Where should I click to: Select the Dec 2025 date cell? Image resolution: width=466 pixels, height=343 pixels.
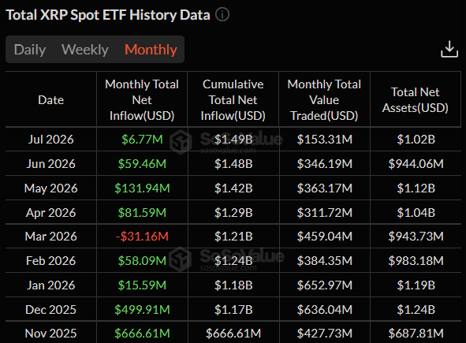point(50,309)
